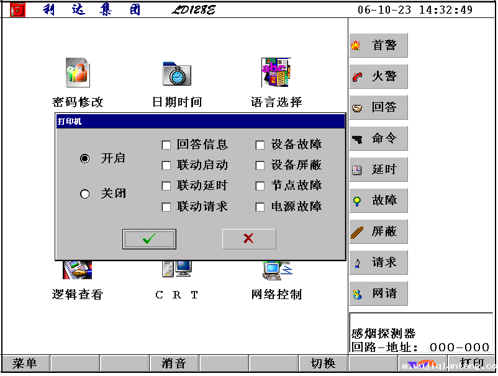Tick the 联动启动 checkbox

click(x=166, y=166)
